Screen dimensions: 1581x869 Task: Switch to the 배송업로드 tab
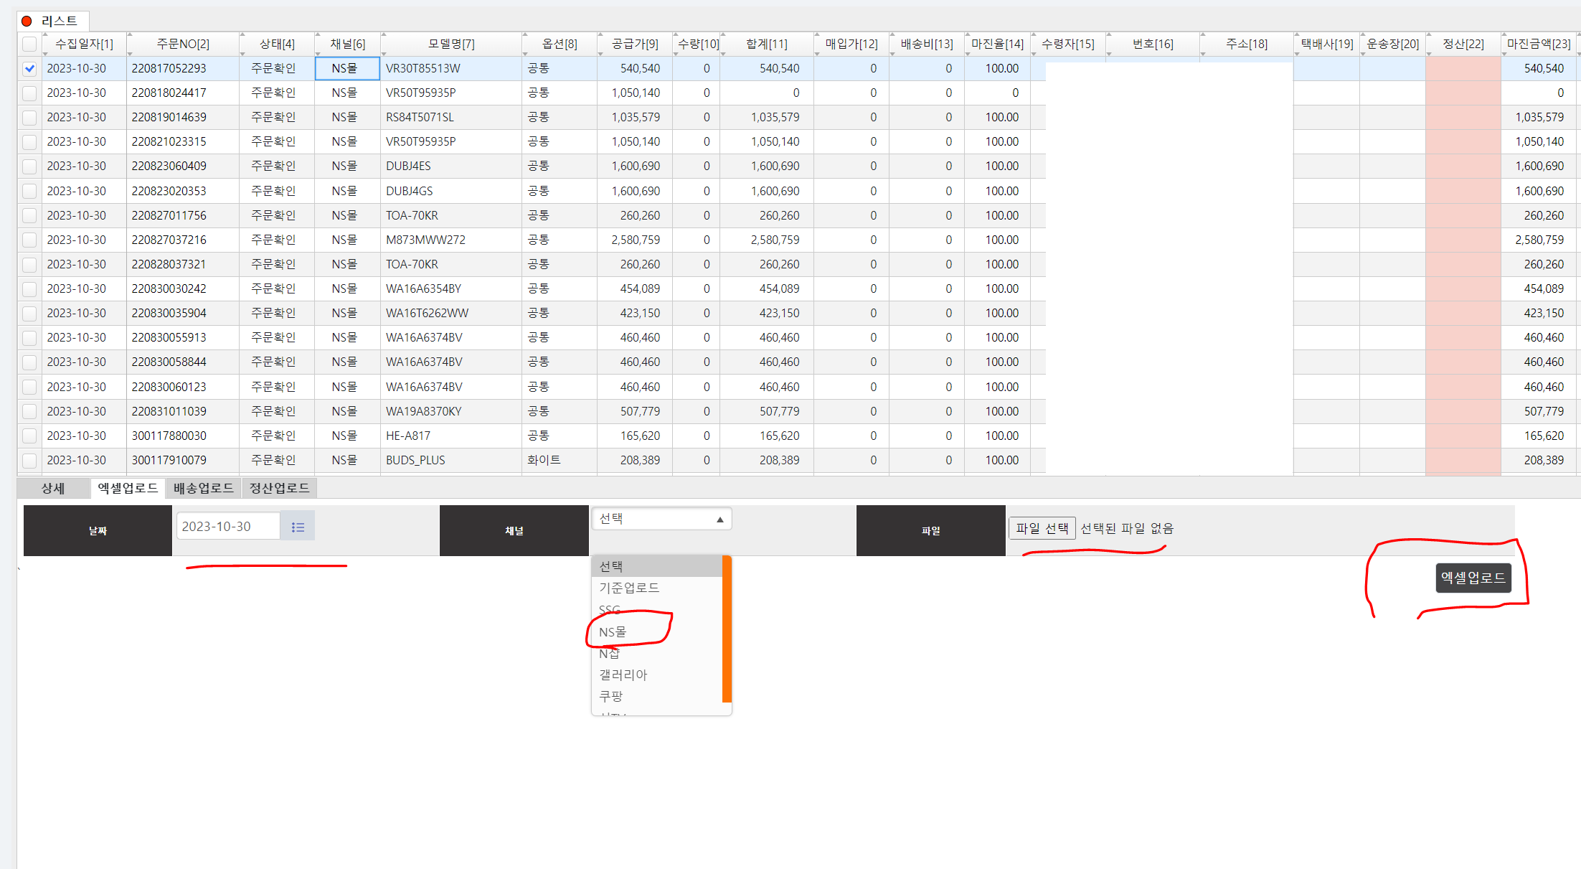point(204,488)
